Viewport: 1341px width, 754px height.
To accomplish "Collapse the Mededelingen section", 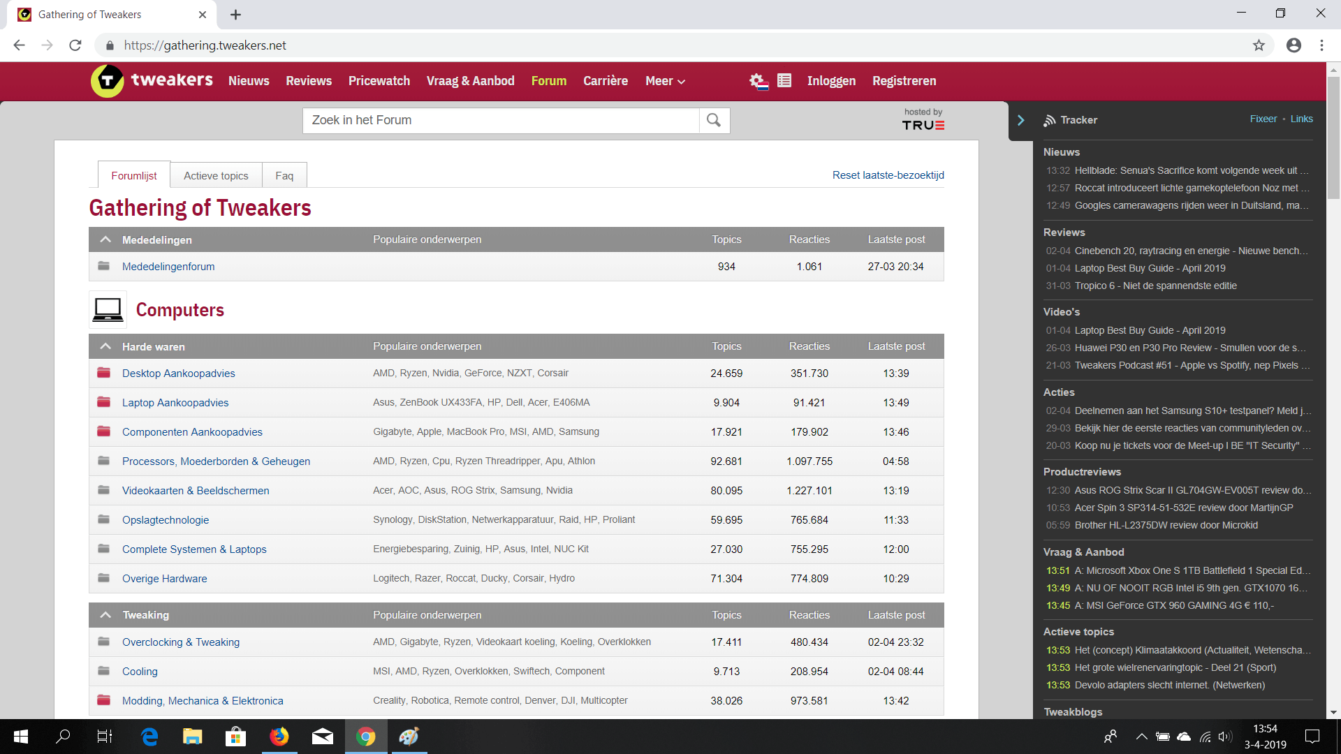I will (x=105, y=239).
